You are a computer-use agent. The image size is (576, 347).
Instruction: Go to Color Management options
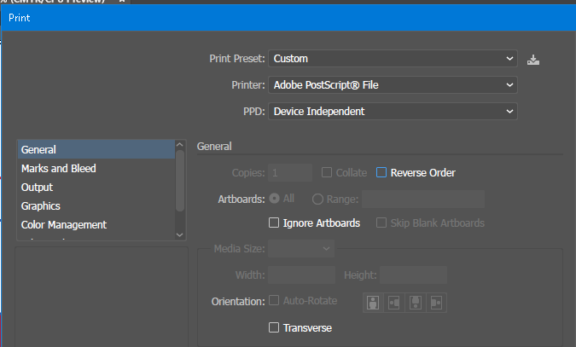tap(64, 225)
